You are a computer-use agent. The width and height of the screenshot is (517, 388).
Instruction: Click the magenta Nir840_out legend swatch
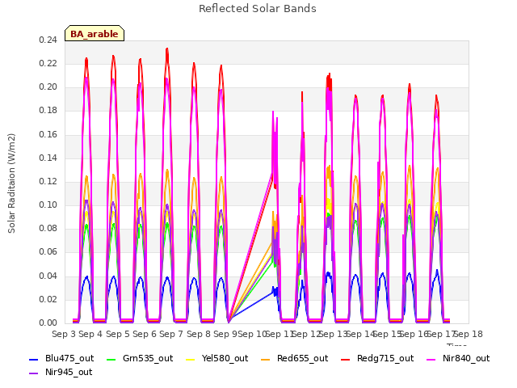[431, 359]
